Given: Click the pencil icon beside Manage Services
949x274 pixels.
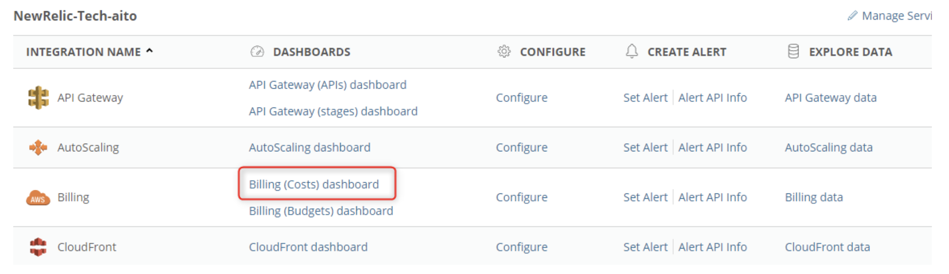Looking at the screenshot, I should pyautogui.click(x=852, y=16).
